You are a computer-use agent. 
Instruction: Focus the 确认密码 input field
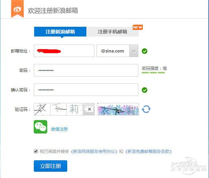[86, 90]
